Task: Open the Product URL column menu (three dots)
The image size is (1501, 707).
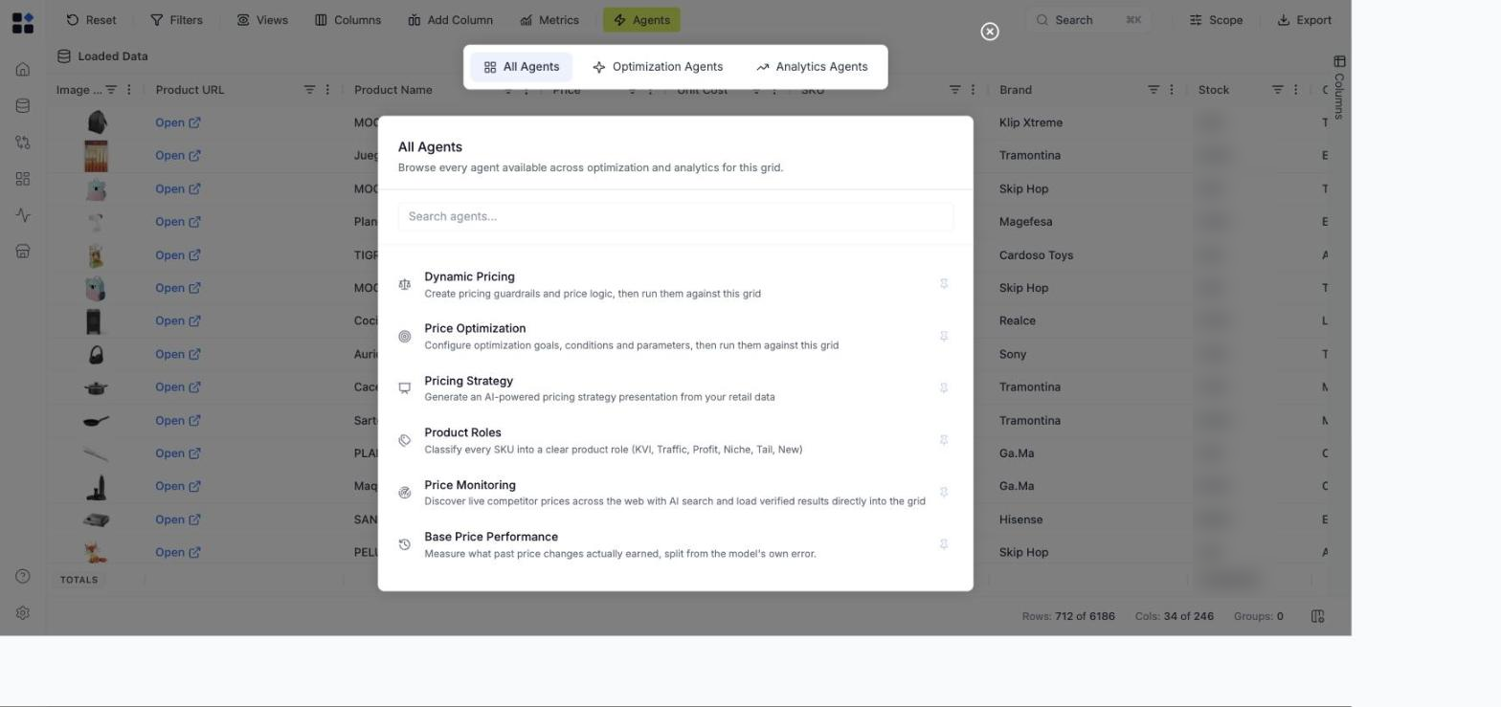Action: tap(327, 90)
